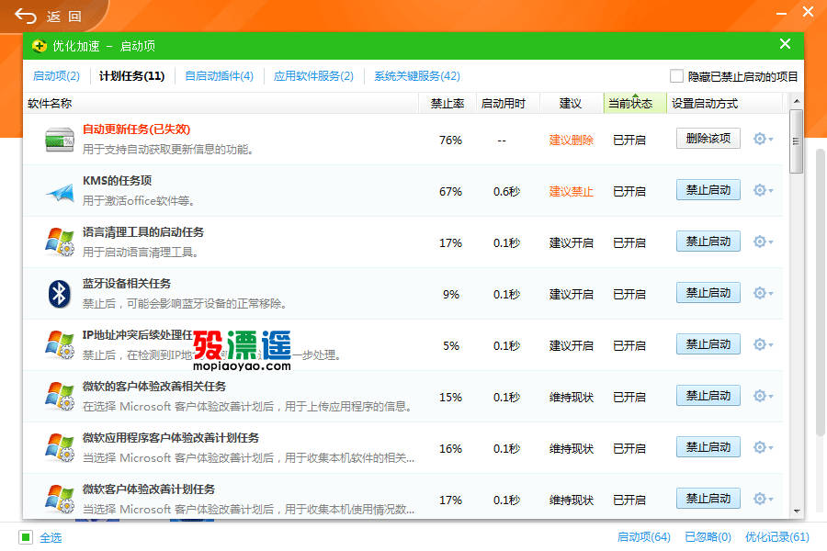Open the 优化记录(61) link
This screenshot has width=827, height=551.
(x=776, y=536)
